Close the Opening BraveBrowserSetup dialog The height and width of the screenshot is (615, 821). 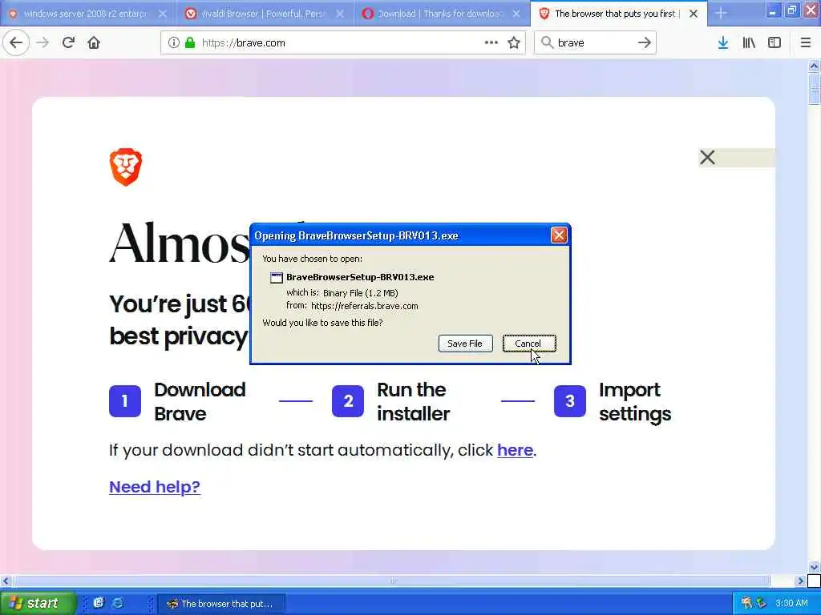[559, 235]
